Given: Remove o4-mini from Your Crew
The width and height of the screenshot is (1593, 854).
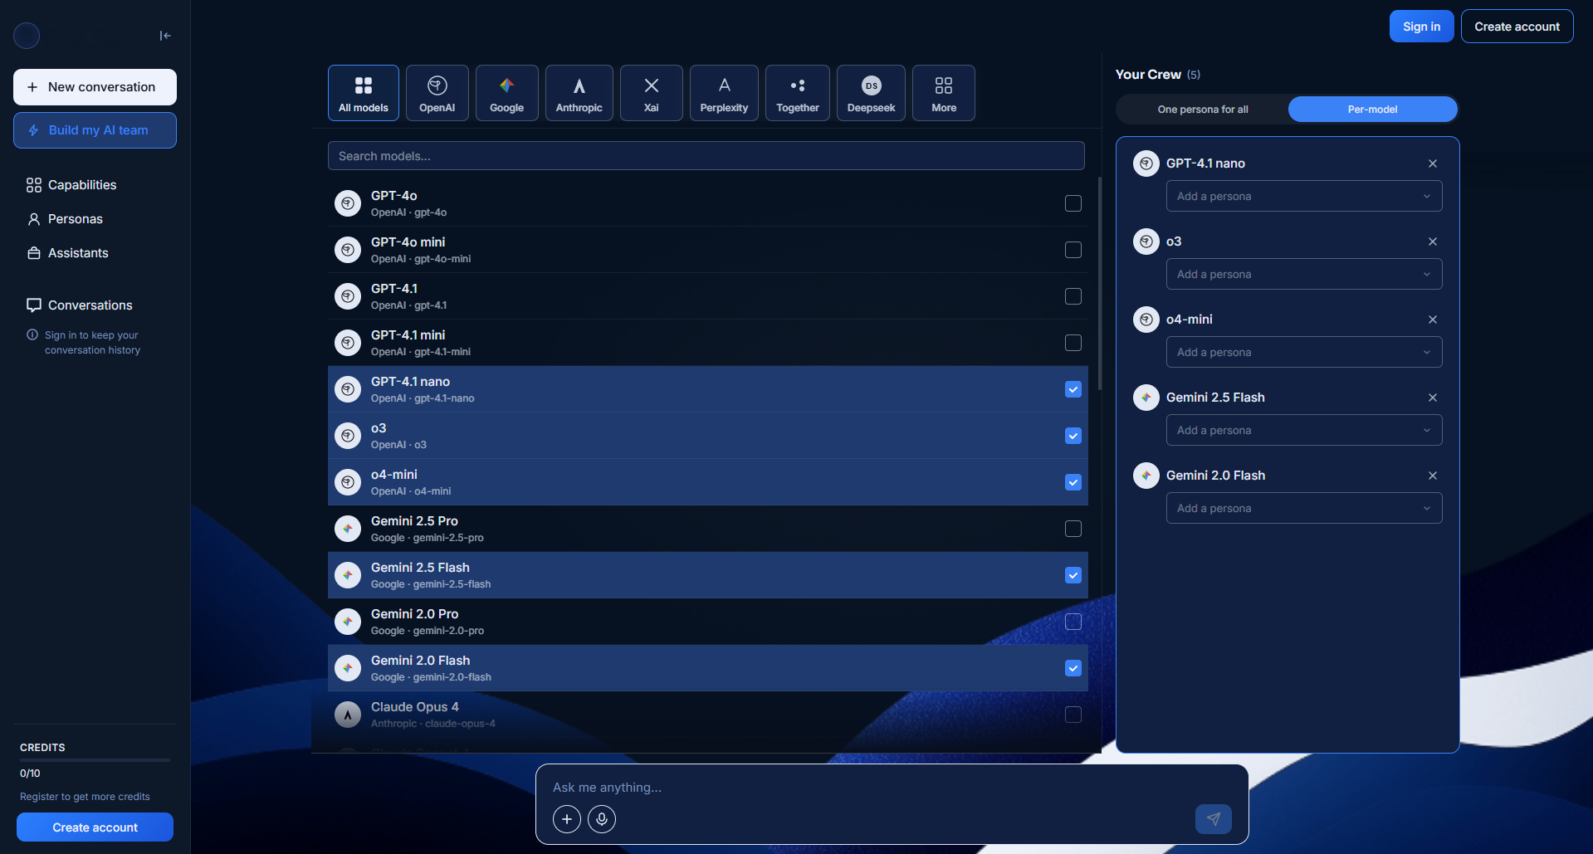Looking at the screenshot, I should tap(1433, 320).
